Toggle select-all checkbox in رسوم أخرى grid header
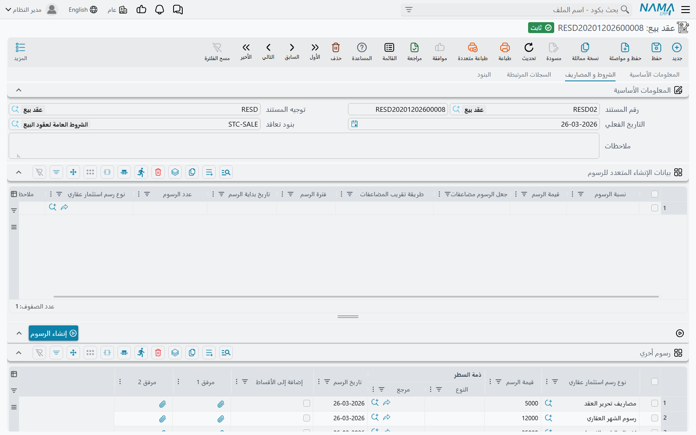This screenshot has height=435, width=696. point(655,381)
